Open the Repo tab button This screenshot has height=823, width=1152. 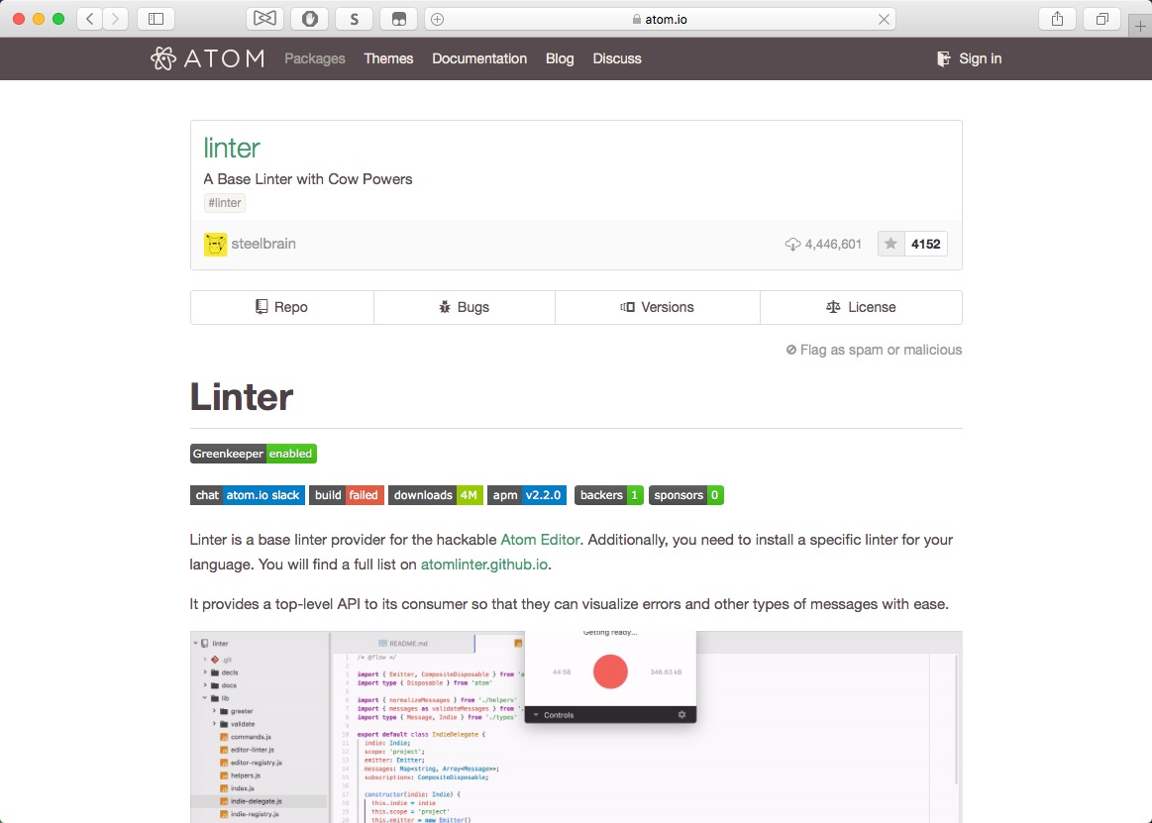coord(282,307)
